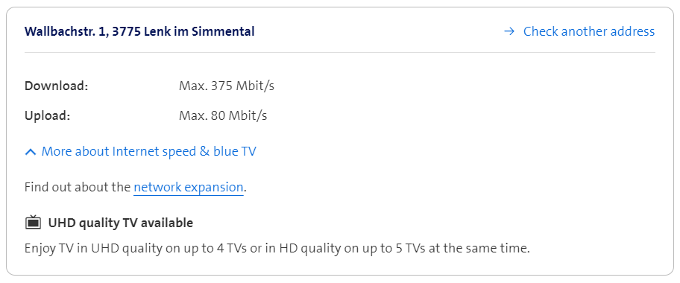This screenshot has width=680, height=283.
Task: Click the Enjoy TV in UHD quality paragraph
Action: click(277, 249)
